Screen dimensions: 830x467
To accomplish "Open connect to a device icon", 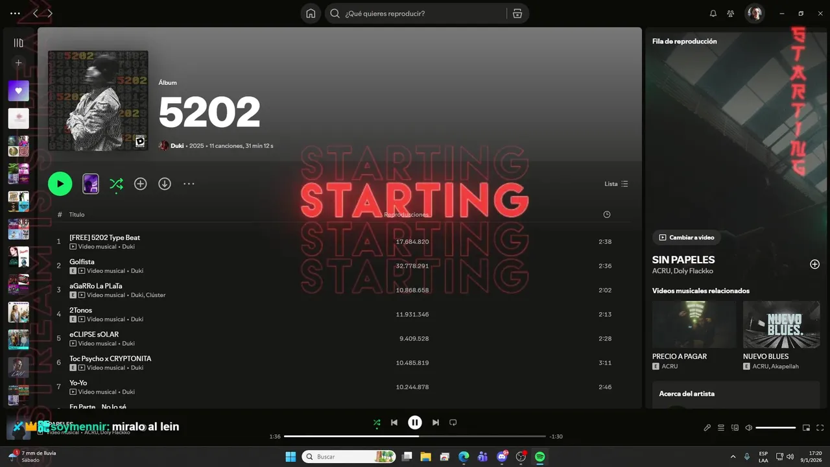I will pyautogui.click(x=735, y=428).
